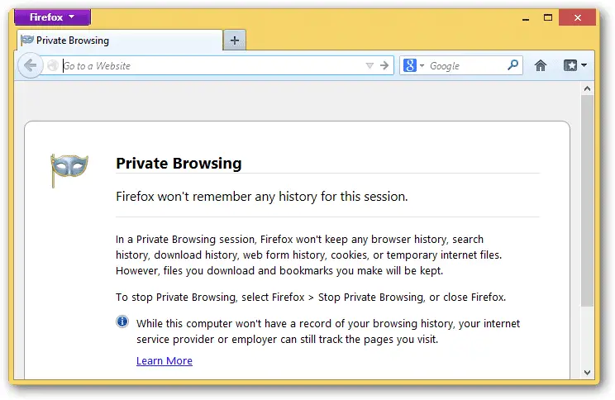Click the "To stop Private Browsing" sentence
This screenshot has width=615, height=400.
click(x=311, y=298)
